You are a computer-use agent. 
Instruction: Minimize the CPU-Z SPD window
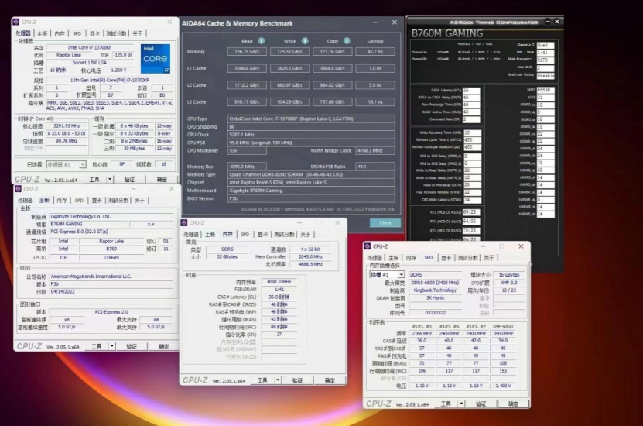coord(483,246)
